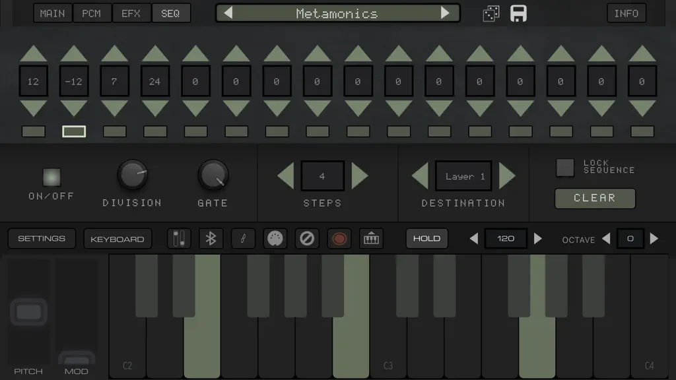Click the CLEAR button
This screenshot has height=380, width=676.
[595, 198]
